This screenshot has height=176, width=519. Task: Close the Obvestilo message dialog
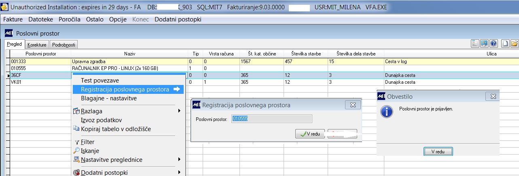(x=493, y=96)
